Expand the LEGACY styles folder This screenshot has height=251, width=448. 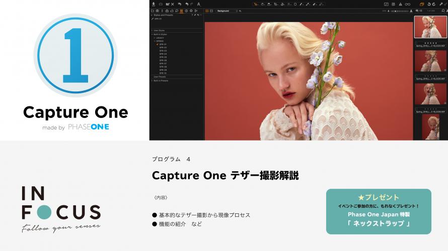click(155, 38)
